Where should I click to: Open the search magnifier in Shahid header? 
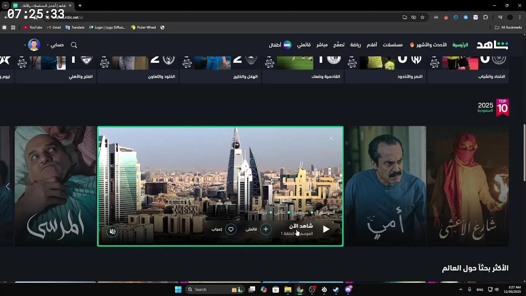tap(74, 45)
